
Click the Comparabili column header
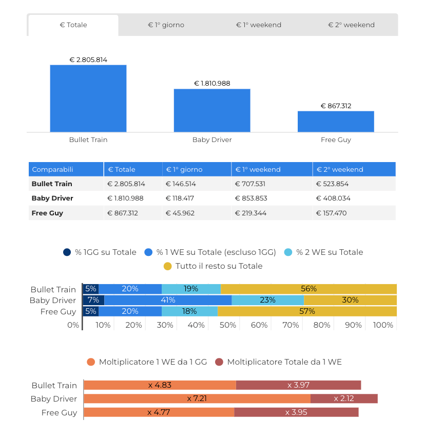66,169
